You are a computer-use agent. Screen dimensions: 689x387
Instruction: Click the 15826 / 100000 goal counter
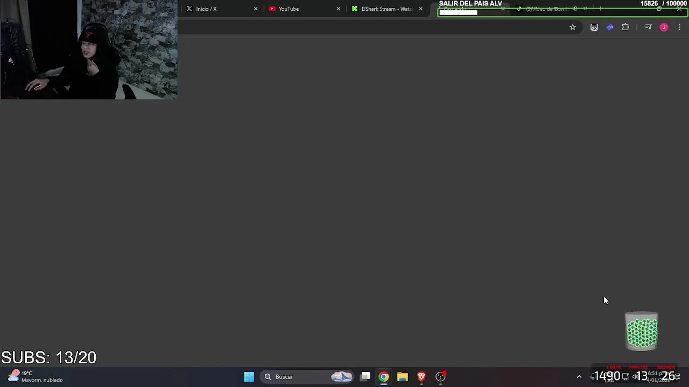(663, 4)
